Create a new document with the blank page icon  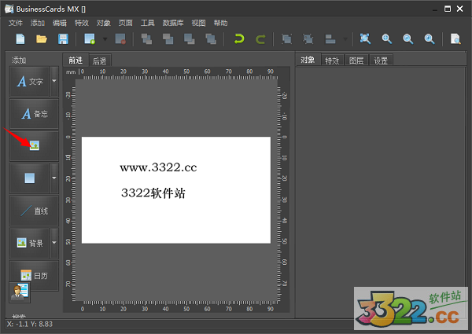(20, 39)
